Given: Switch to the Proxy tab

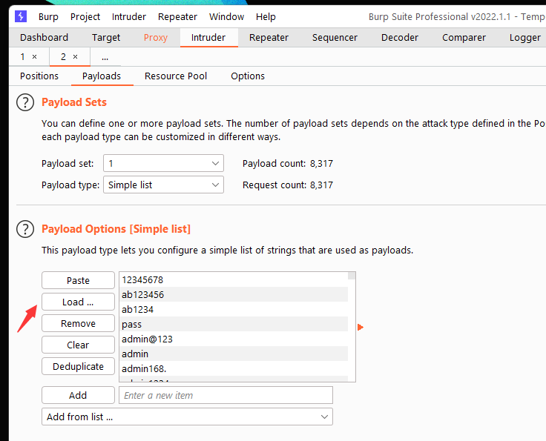Looking at the screenshot, I should coord(156,38).
